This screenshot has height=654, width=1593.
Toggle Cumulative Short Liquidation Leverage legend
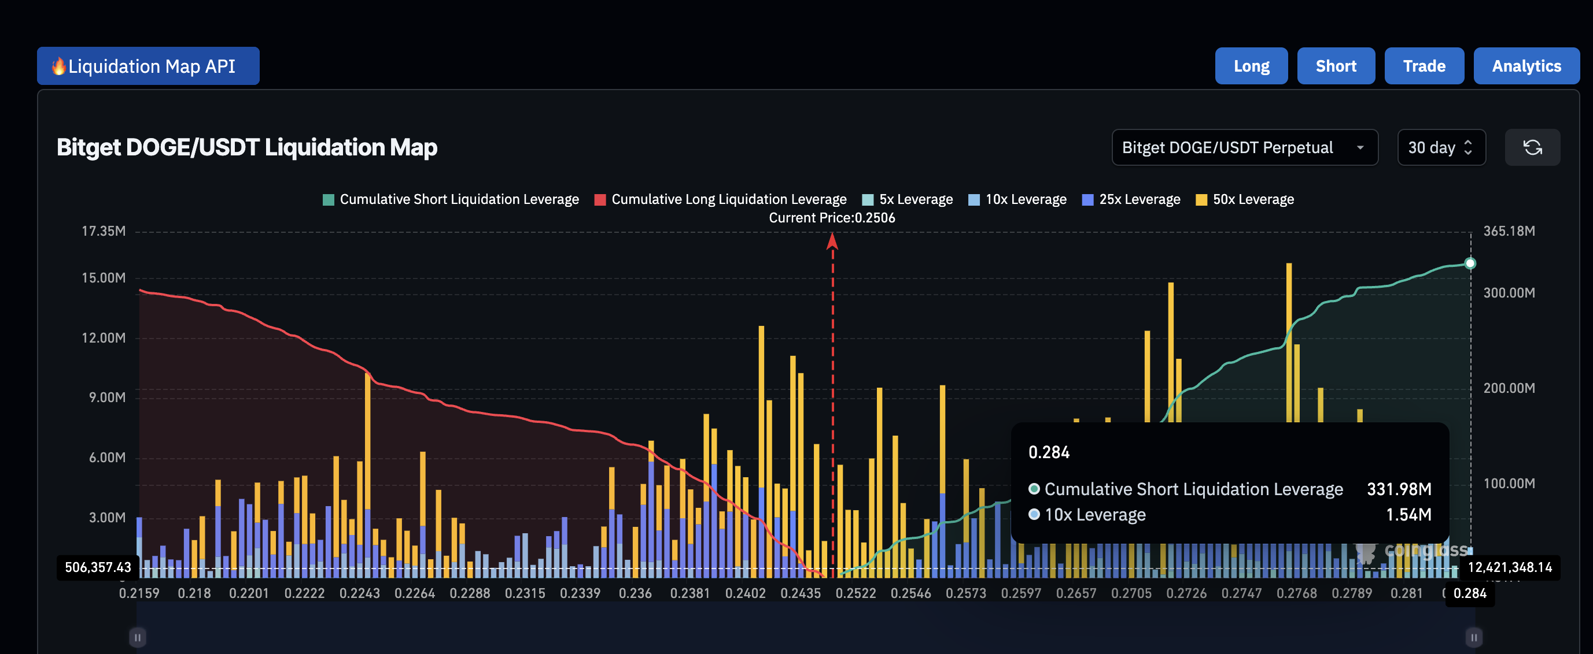[x=451, y=199]
